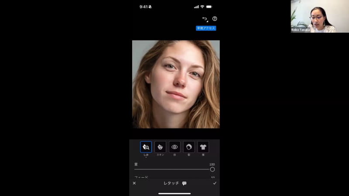The width and height of the screenshot is (349, 196).
Task: Click the status bar battery icon
Action: (209, 7)
